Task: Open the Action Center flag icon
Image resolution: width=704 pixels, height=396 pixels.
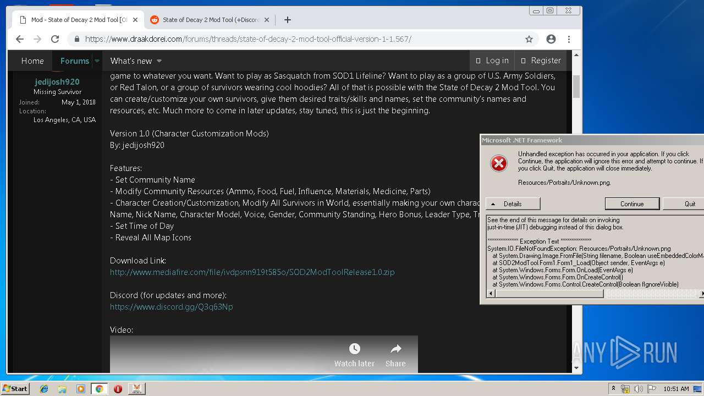Action: point(652,389)
